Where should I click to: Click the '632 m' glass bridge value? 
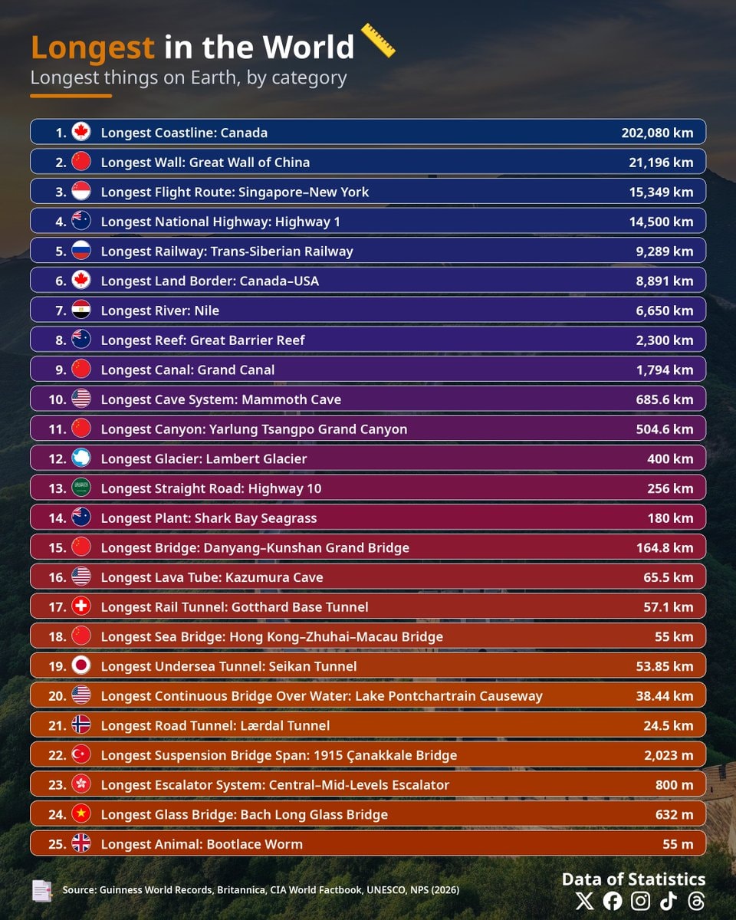point(675,814)
